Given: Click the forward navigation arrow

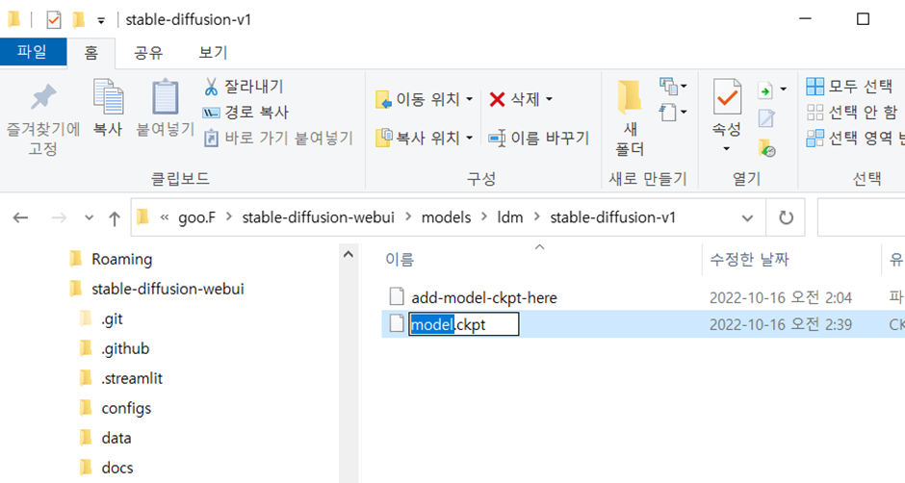Looking at the screenshot, I should (59, 217).
